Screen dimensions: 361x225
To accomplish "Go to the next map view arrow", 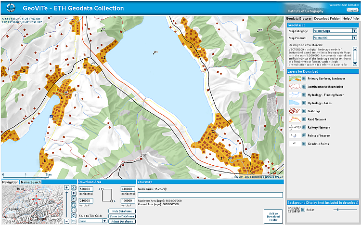I will [74, 221].
